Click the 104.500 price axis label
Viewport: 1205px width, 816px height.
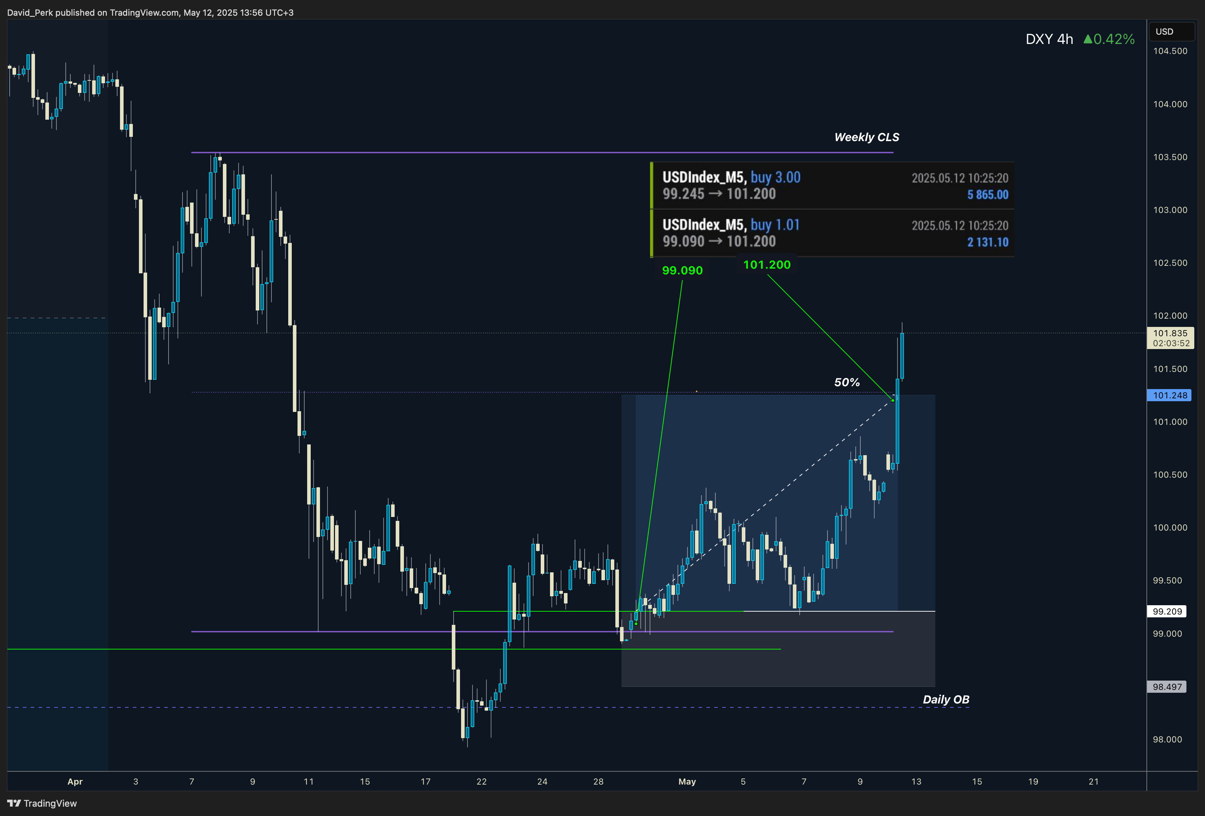pyautogui.click(x=1170, y=51)
